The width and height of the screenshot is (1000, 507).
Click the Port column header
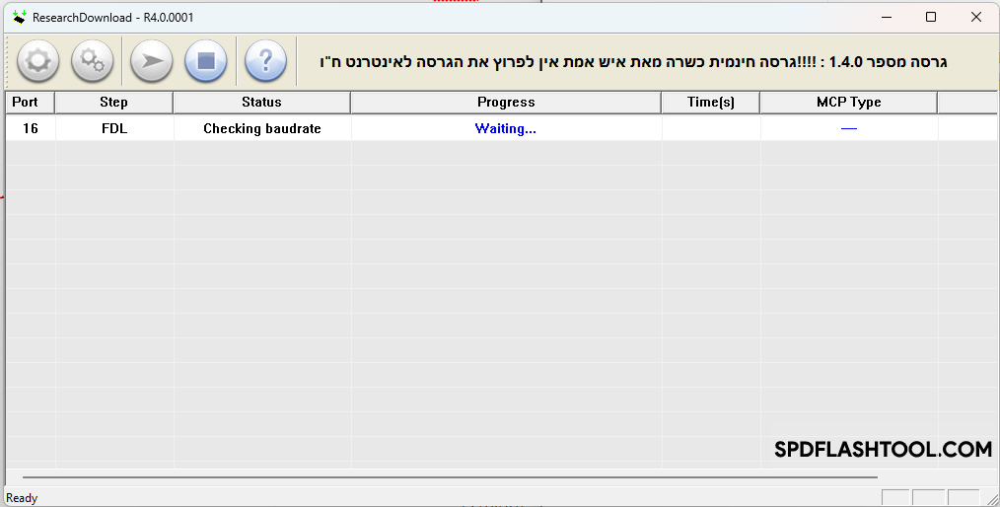pos(26,103)
